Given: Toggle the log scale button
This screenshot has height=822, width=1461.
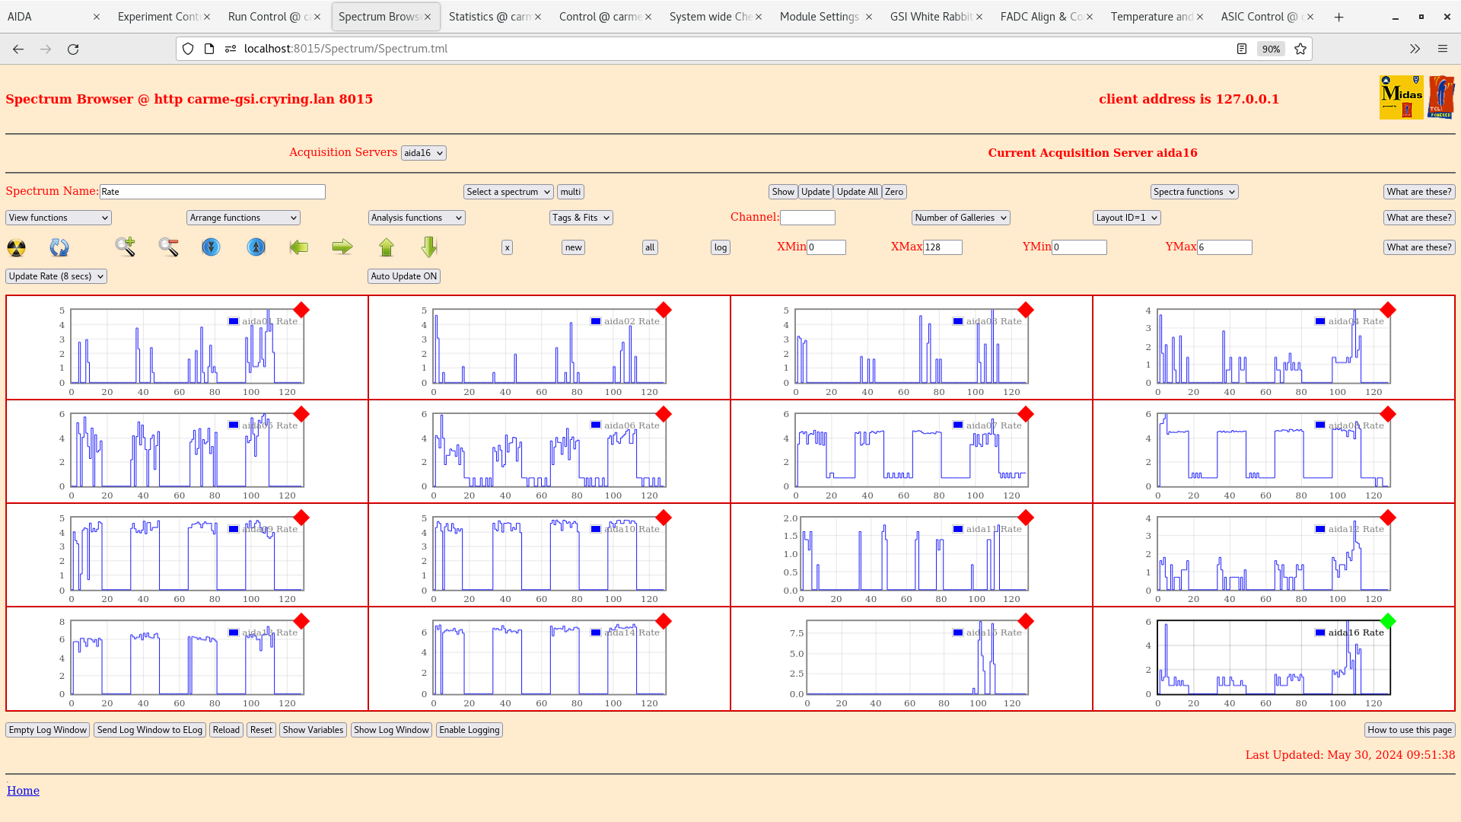Looking at the screenshot, I should pyautogui.click(x=720, y=247).
